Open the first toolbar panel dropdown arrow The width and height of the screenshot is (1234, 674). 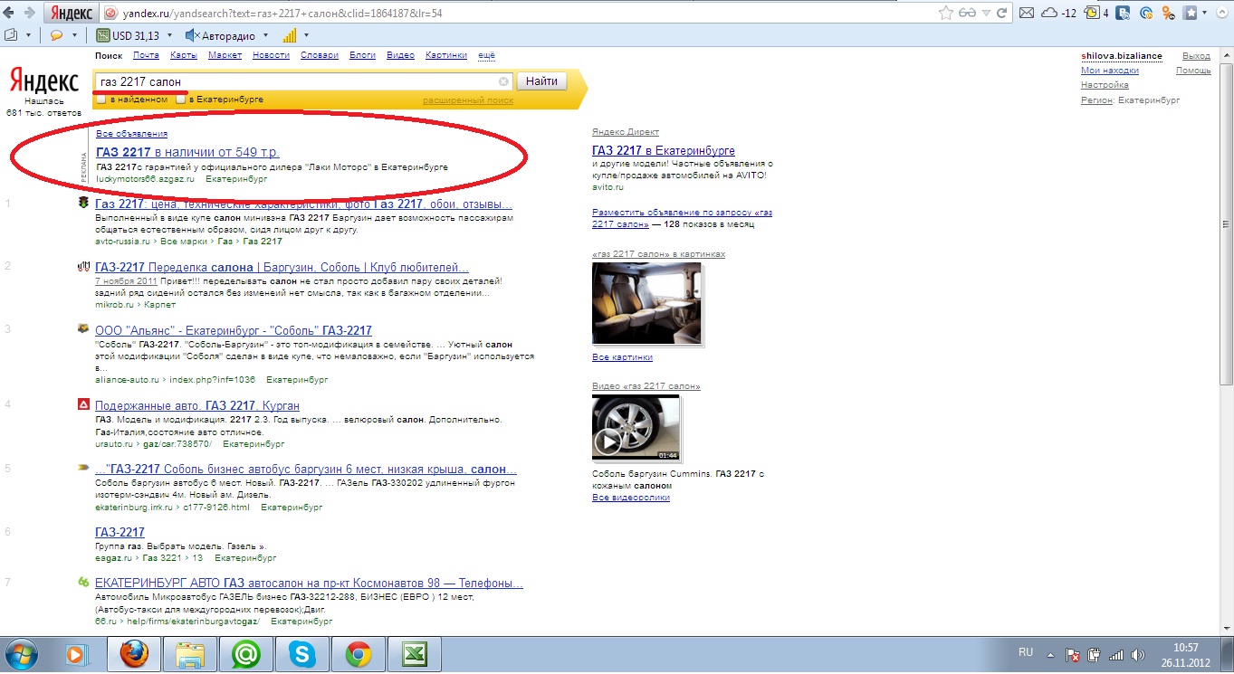(x=28, y=35)
